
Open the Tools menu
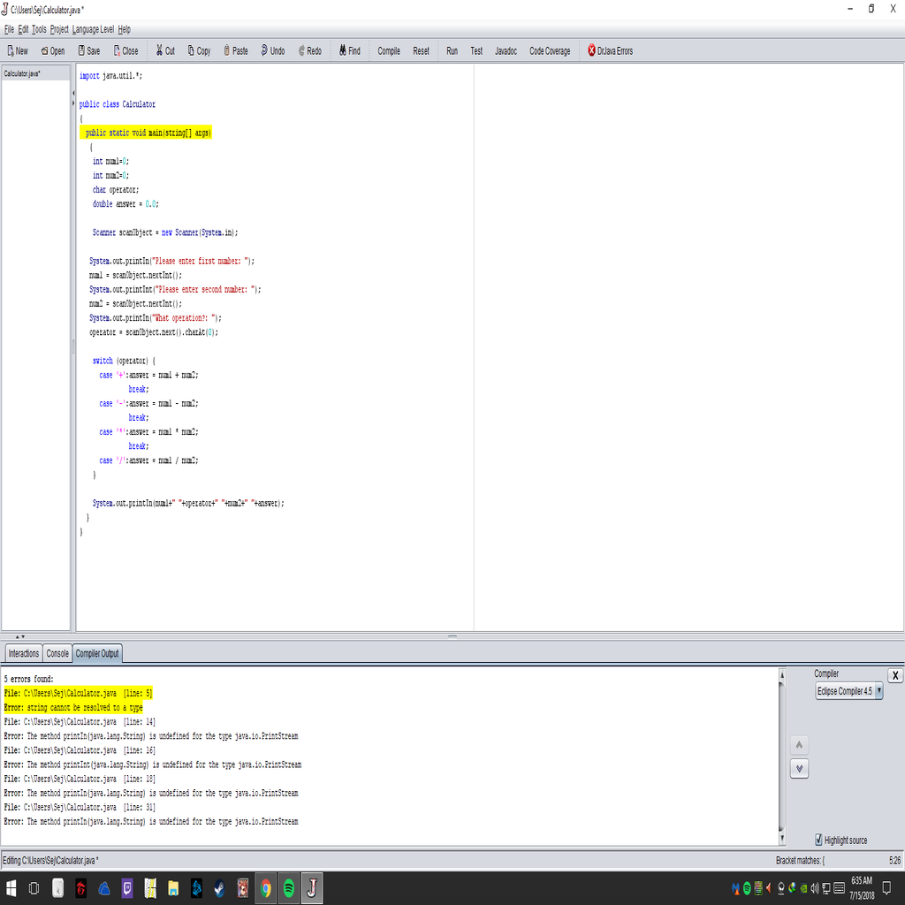pos(38,28)
